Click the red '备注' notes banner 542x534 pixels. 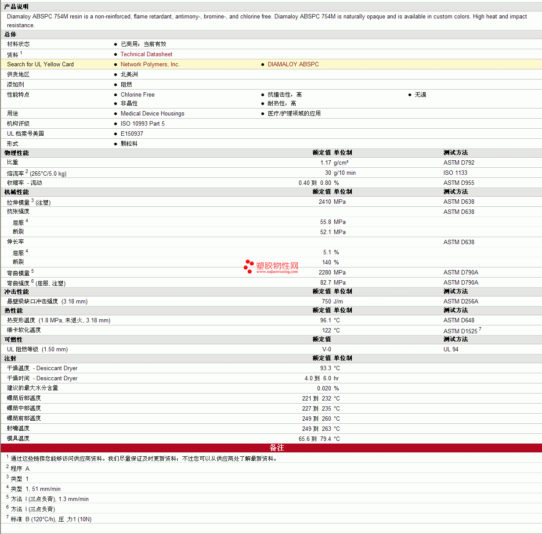tap(271, 447)
